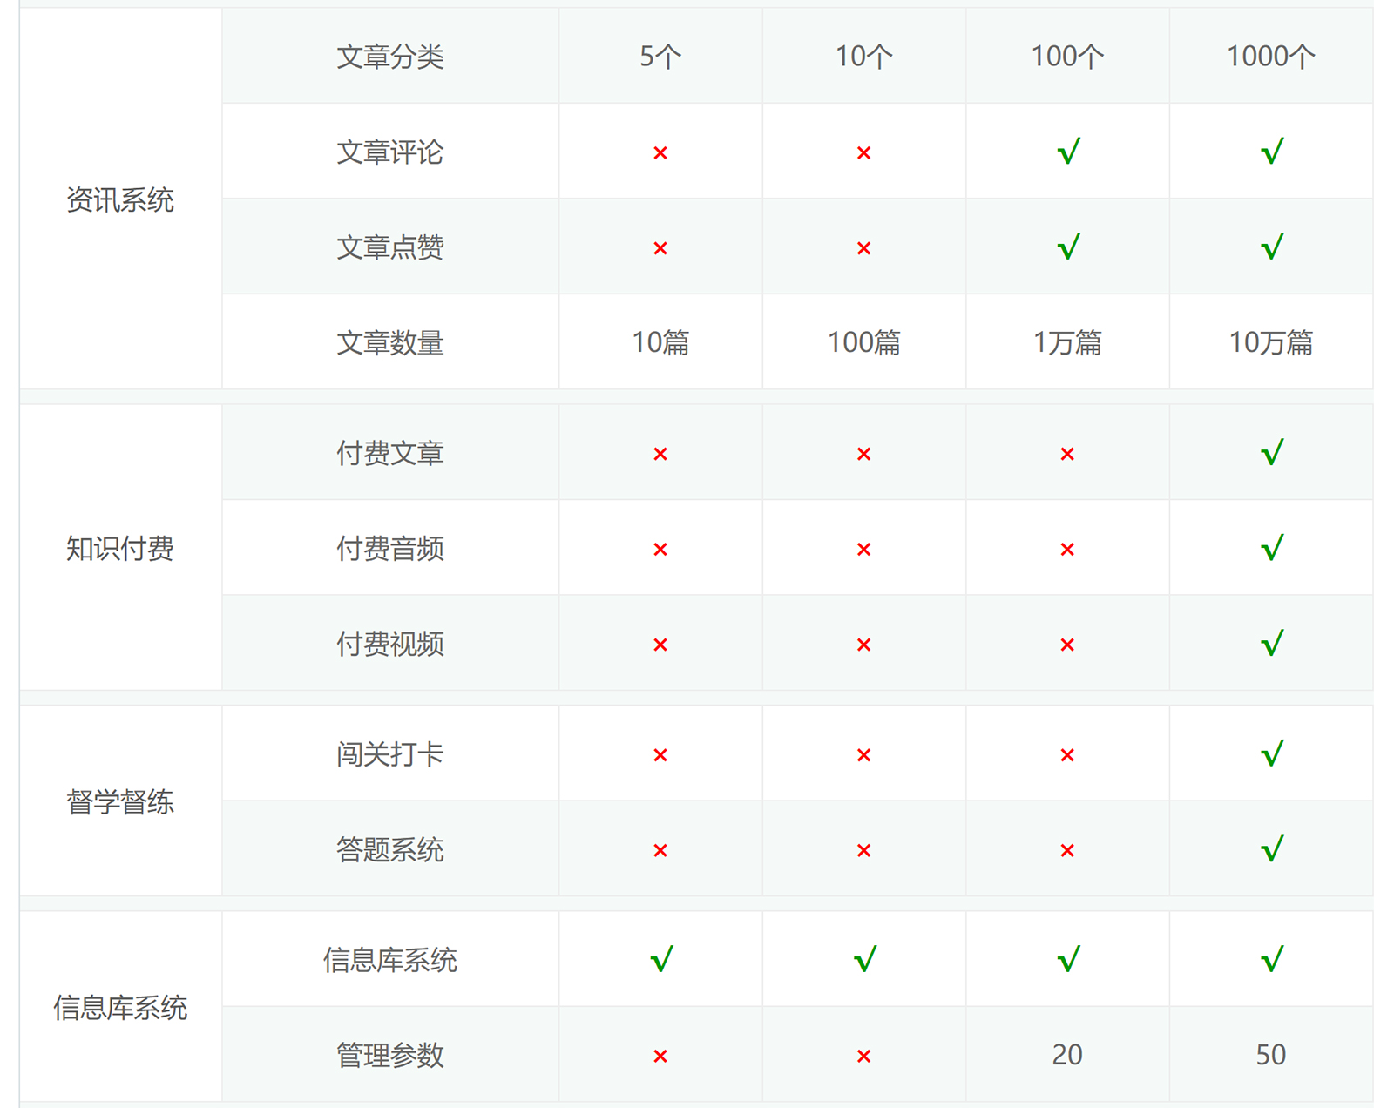Select the value 20 in 管理参数 row
Viewport: 1394px width, 1108px height.
pyautogui.click(x=1067, y=1055)
